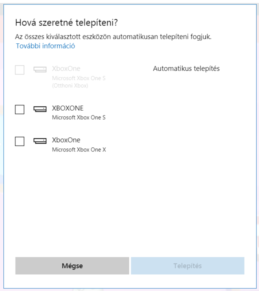Click the Hová szeretné telepíteni? heading
259x291 pixels.
point(66,23)
